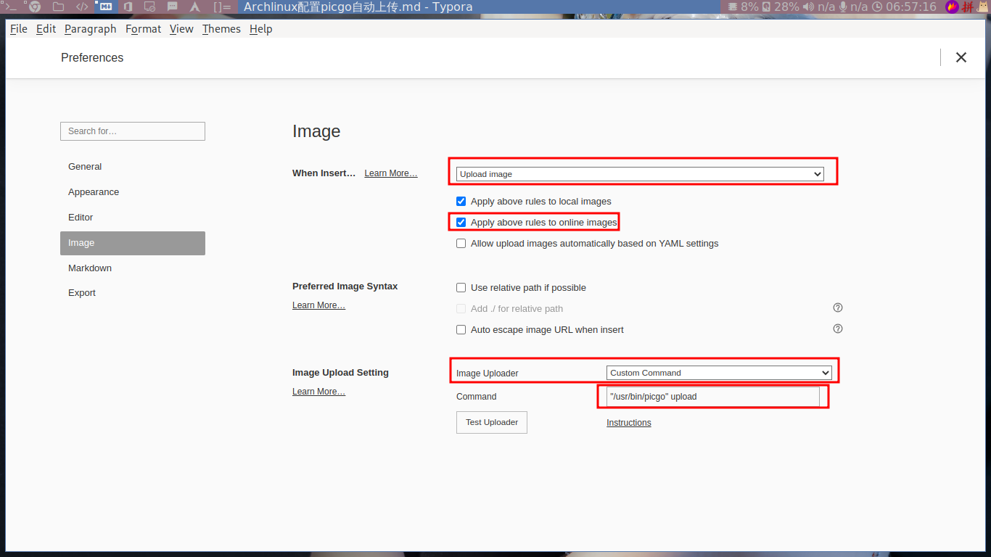Enable Use relative path if possible

461,287
